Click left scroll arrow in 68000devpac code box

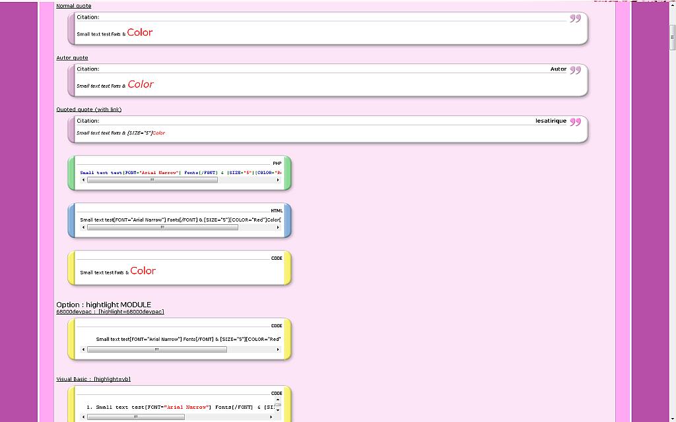tap(83, 349)
